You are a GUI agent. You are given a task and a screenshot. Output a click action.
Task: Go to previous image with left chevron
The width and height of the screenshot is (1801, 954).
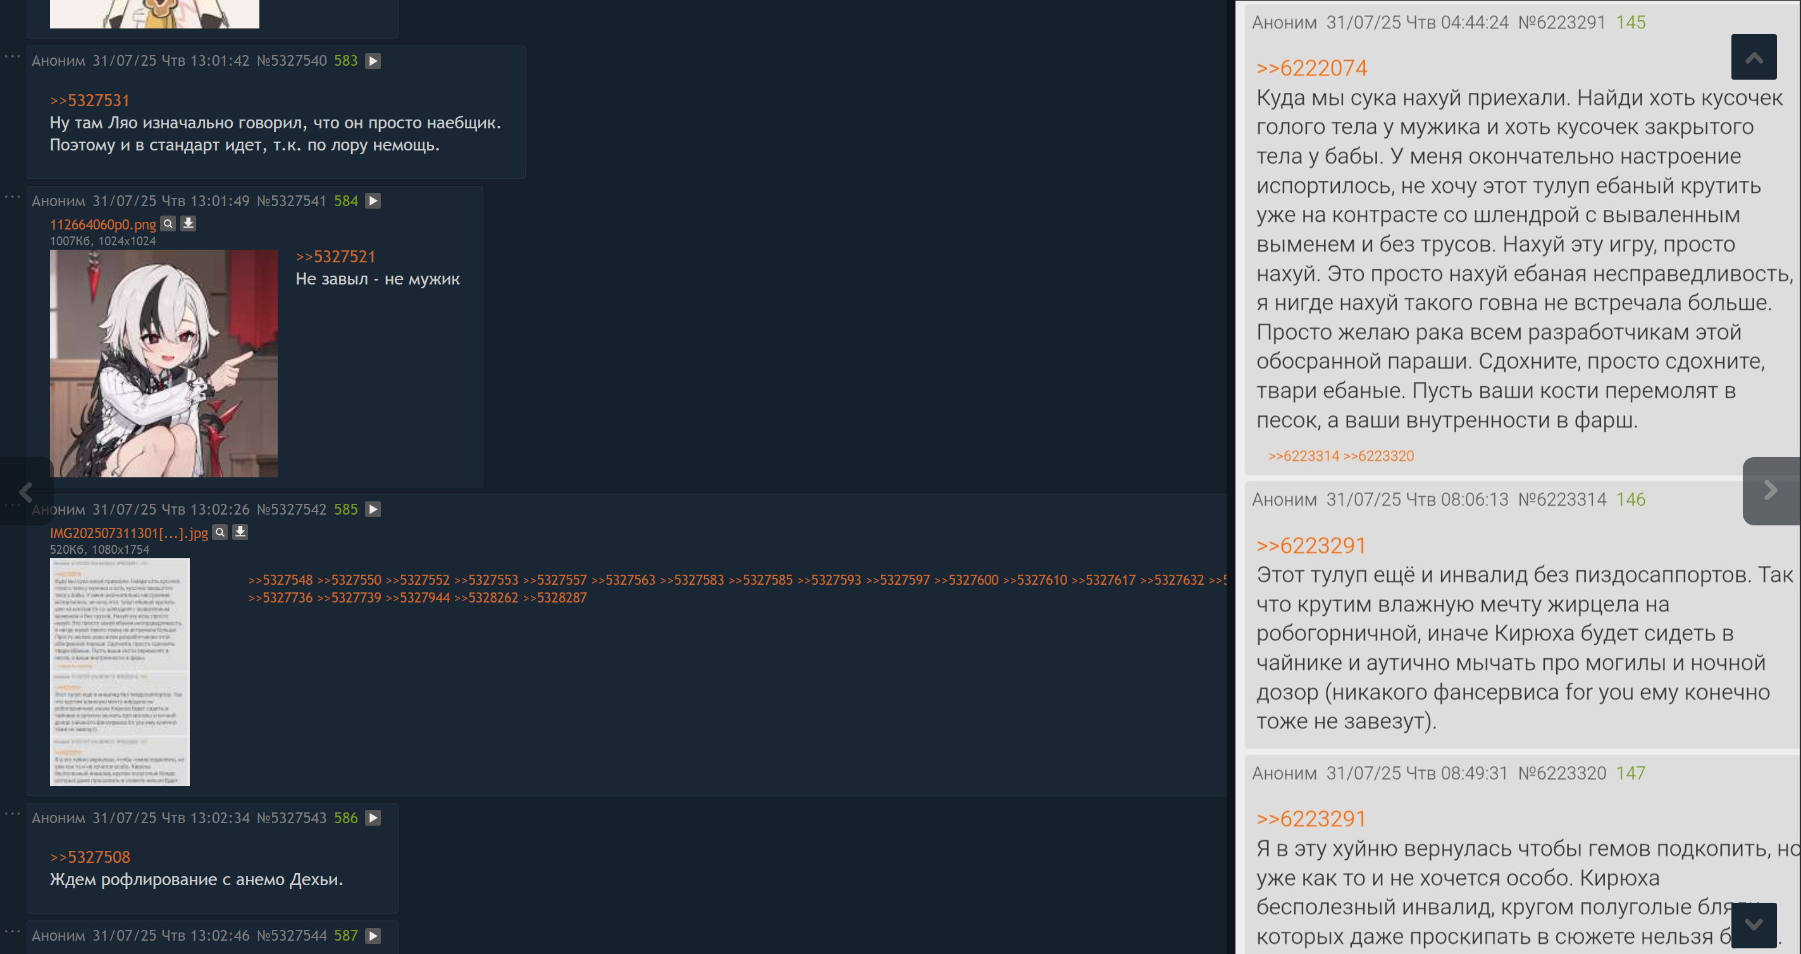26,492
